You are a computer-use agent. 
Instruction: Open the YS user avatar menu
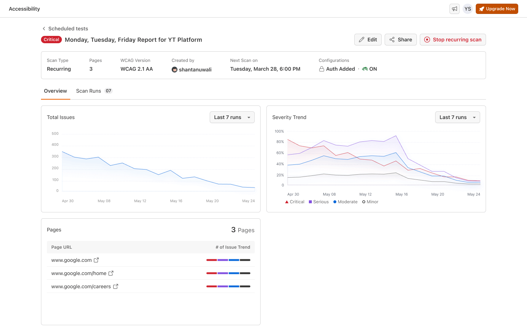[x=467, y=9]
